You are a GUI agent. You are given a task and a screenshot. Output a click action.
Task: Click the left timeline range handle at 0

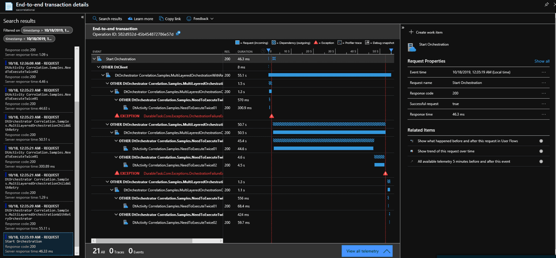(269, 50)
